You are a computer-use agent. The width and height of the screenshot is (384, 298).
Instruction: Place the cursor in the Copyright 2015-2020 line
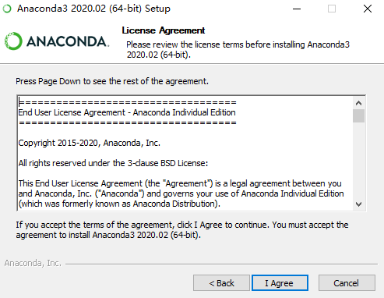90,143
